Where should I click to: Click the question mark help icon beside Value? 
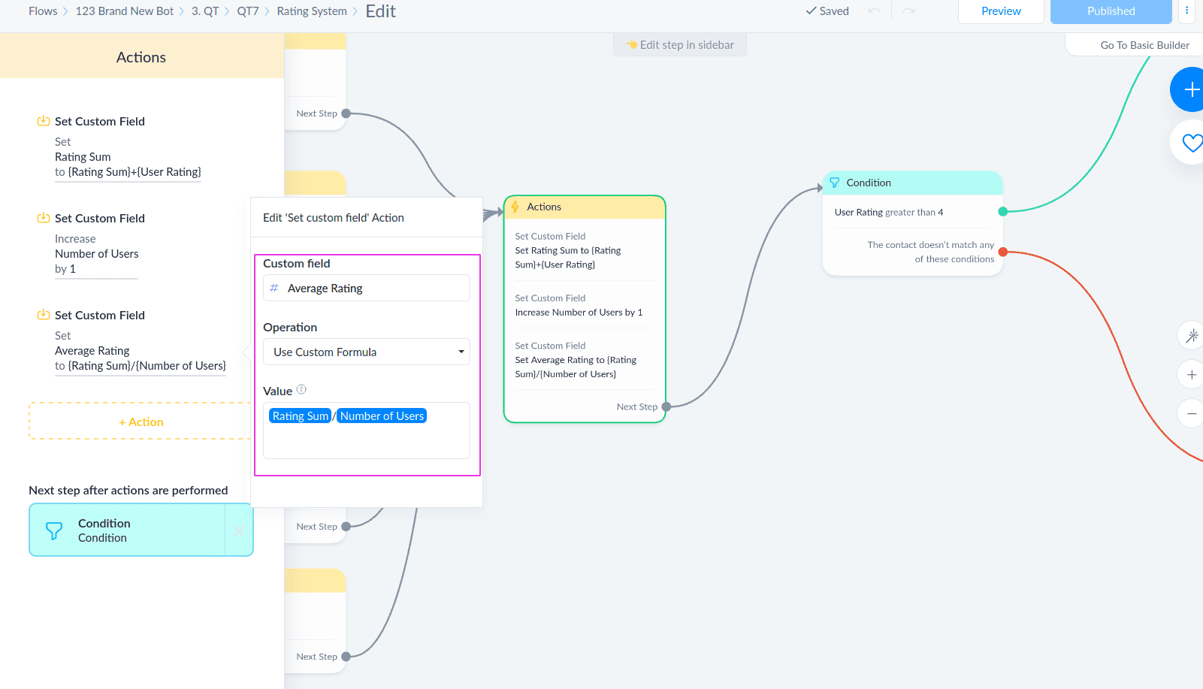301,389
